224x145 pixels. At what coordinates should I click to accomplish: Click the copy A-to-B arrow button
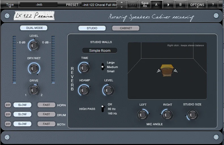168,5
